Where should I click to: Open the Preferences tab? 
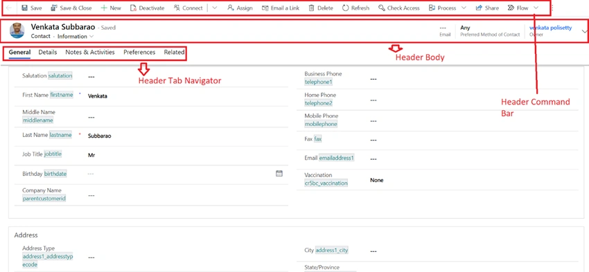tap(139, 53)
